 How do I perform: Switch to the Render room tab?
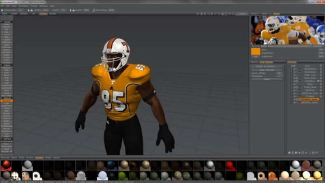pos(53,14)
